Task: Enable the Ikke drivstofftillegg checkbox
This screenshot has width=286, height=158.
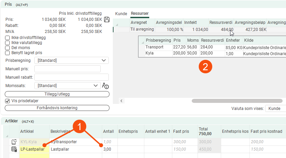Action: coord(7,38)
